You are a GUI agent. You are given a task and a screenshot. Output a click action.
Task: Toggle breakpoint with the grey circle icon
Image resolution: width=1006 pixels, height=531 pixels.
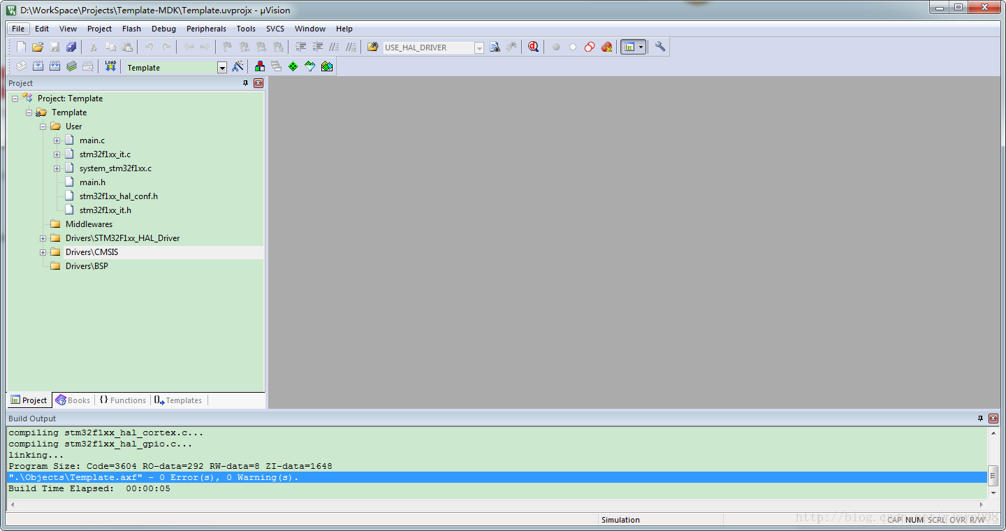556,47
